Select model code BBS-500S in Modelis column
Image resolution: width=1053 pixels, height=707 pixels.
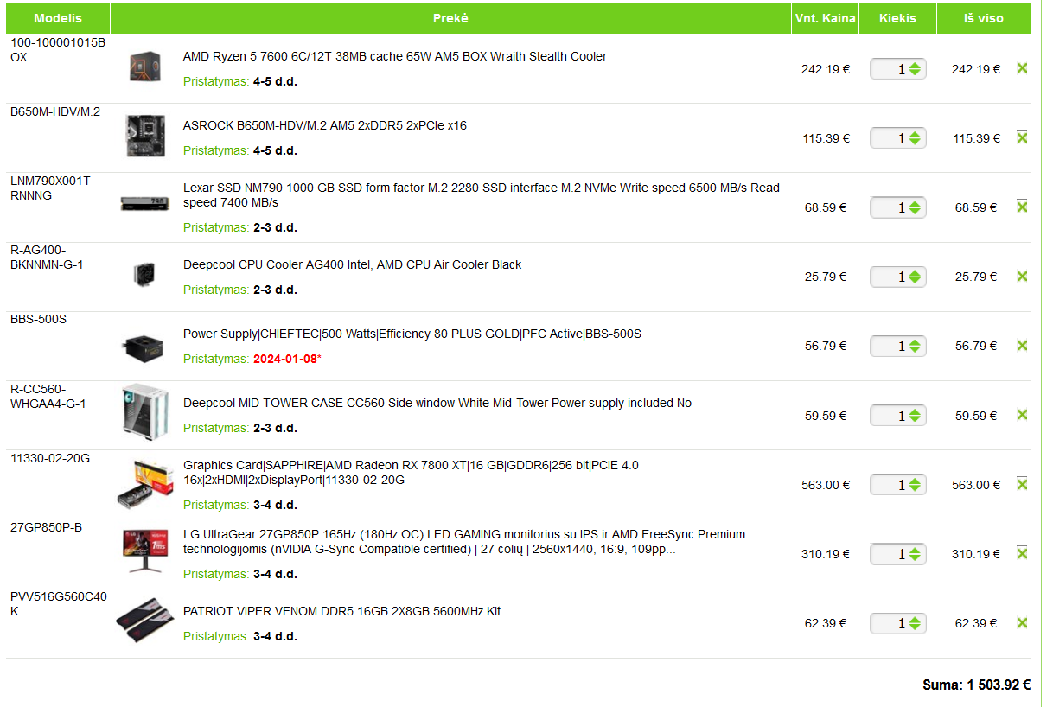(x=38, y=319)
